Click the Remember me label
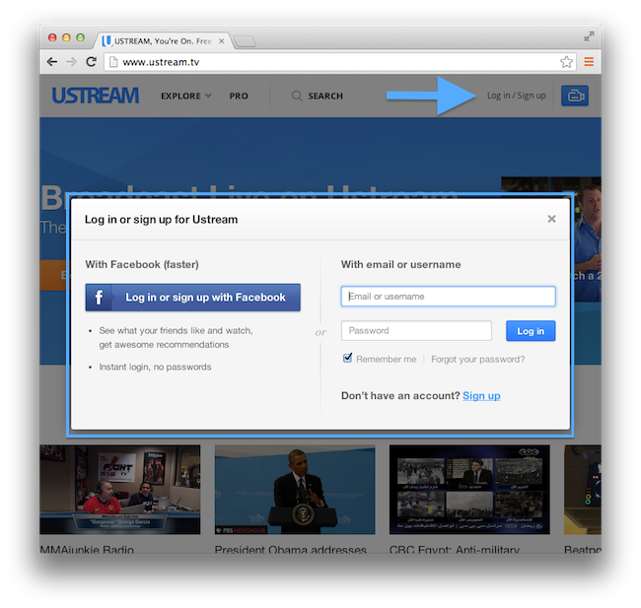The width and height of the screenshot is (641, 608). [387, 360]
